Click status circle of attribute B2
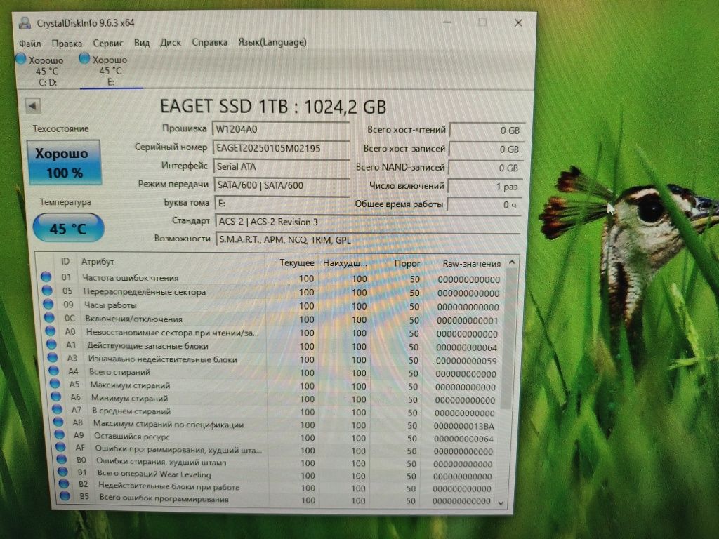Screen dimensions: 719x539 coord(64,484)
